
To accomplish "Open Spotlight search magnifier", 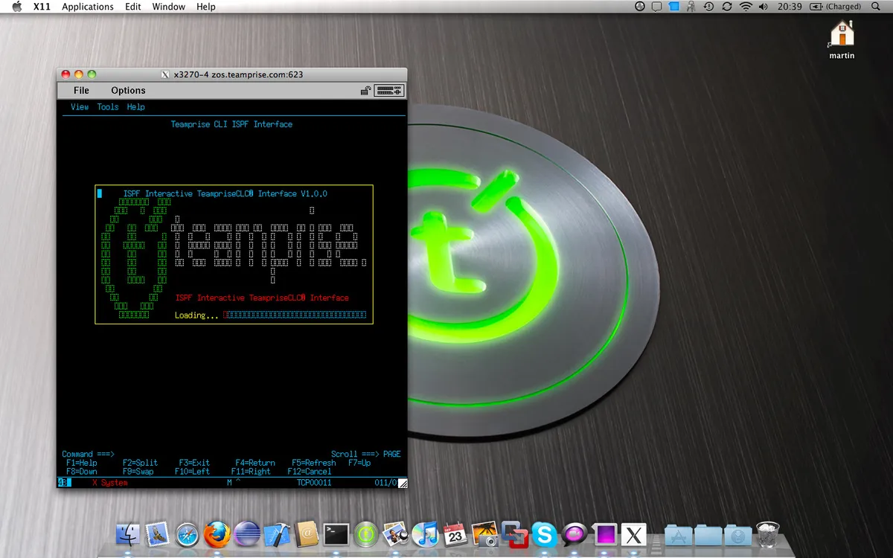I will (x=877, y=7).
